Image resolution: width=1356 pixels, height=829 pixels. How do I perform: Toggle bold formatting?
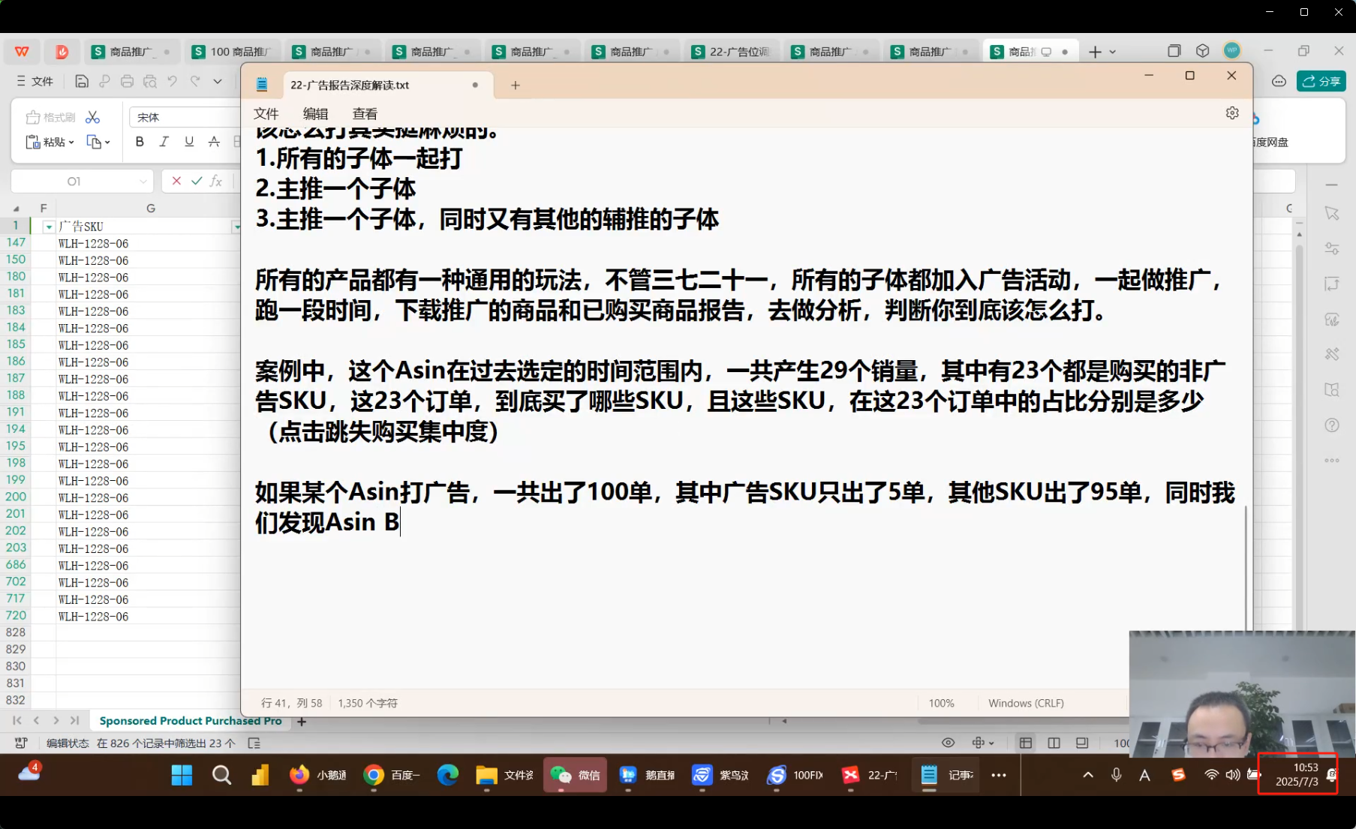140,141
